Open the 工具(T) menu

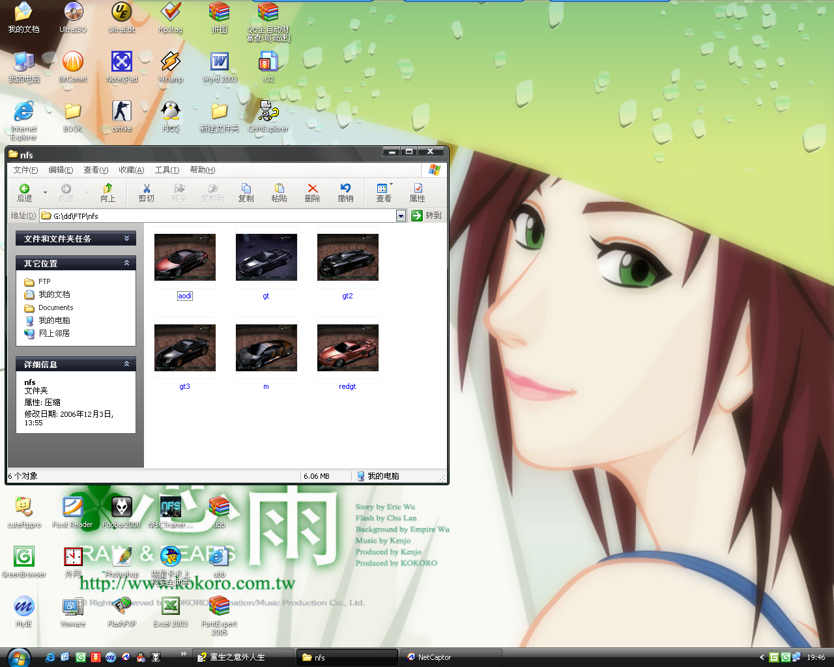point(167,170)
